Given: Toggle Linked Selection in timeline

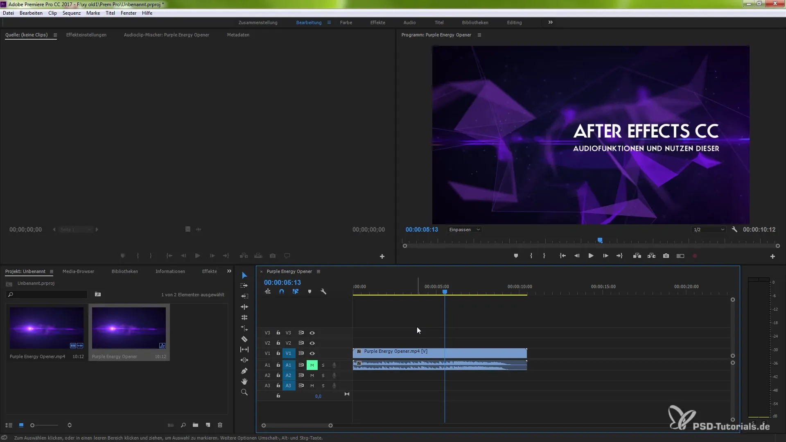Looking at the screenshot, I should [296, 291].
